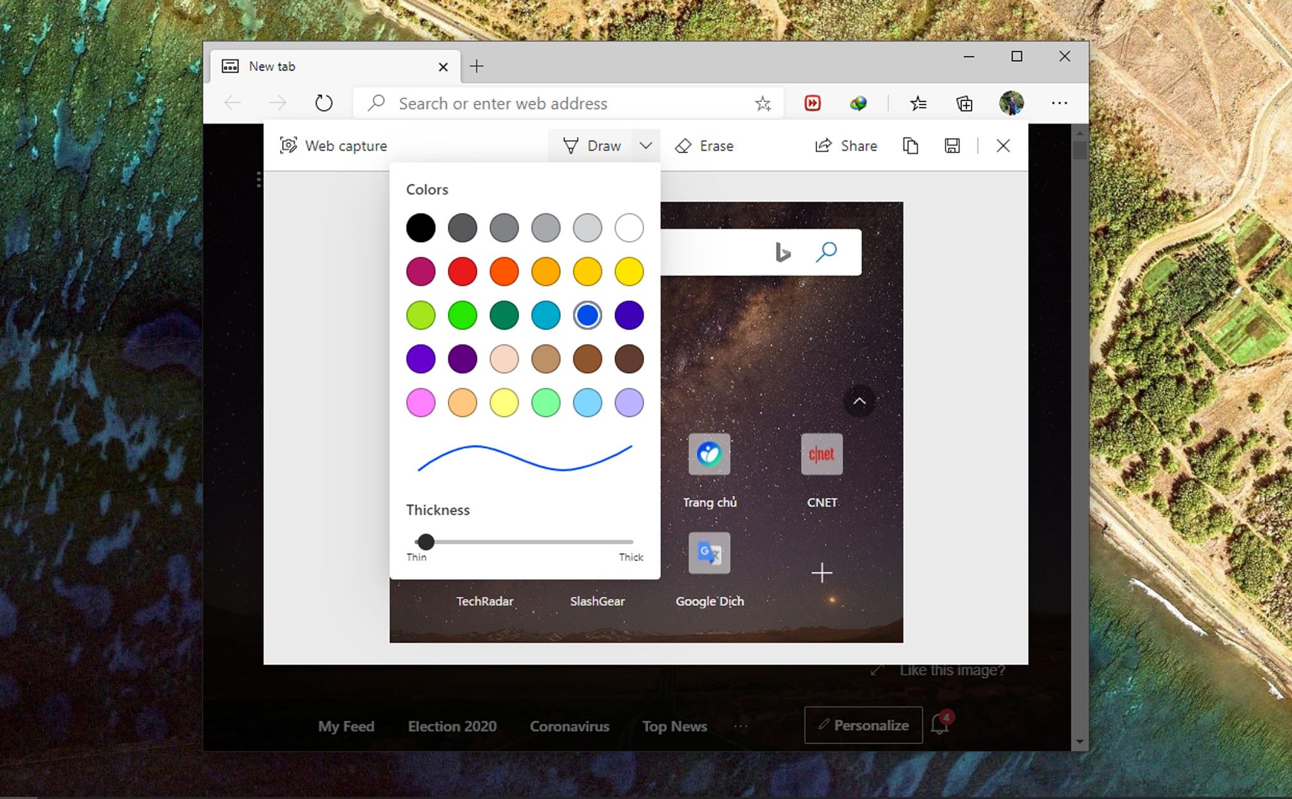
Task: Open the Favorites hub icon
Action: tap(919, 103)
